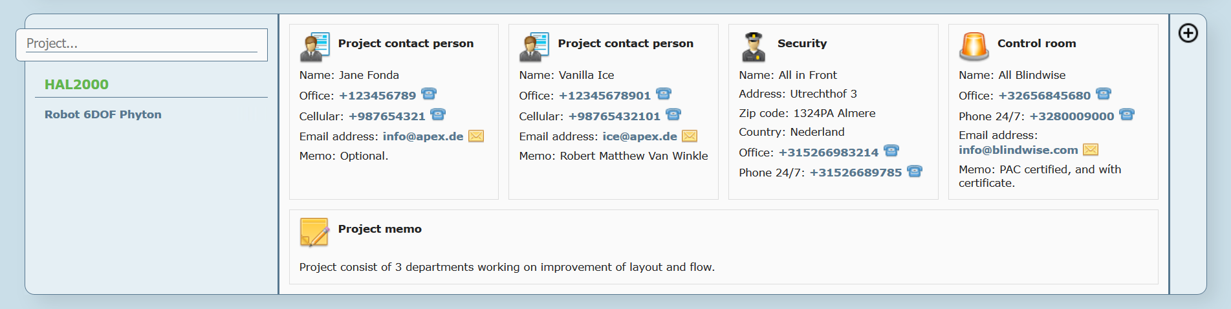Click the phone icon beside Vanilla Ice's office number
1231x309 pixels.
664,94
